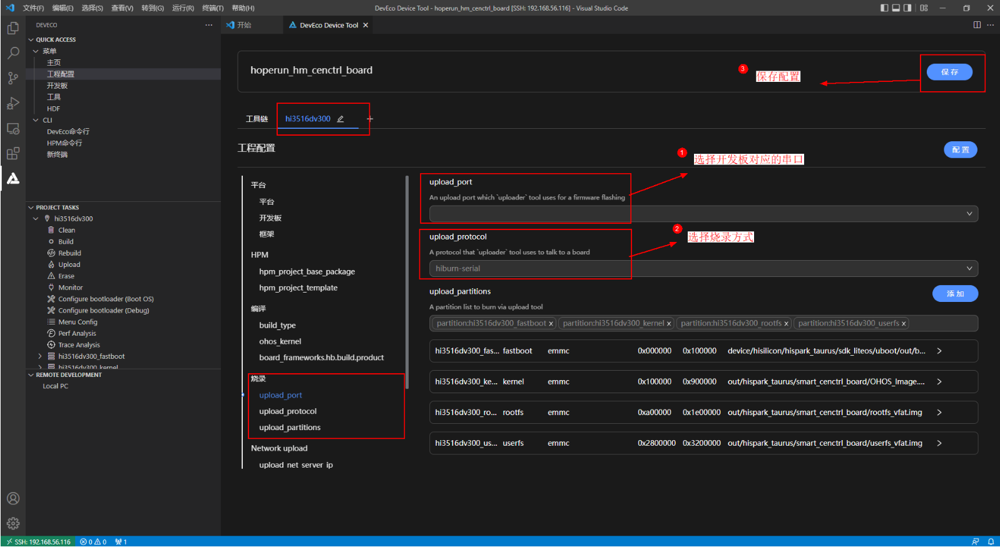This screenshot has width=1000, height=547.
Task: Open Run and Debug icon
Action: point(13,103)
